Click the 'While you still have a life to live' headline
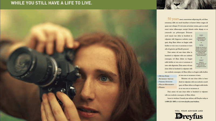216x121 pixels. pyautogui.click(x=51, y=3)
